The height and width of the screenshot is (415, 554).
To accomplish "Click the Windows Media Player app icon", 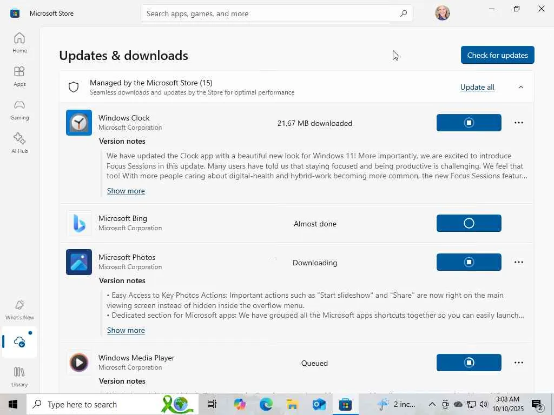I will 79,363.
